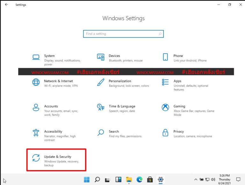This screenshot has height=185, width=245.
Task: Click the Privacy padlock icon
Action: click(x=165, y=133)
